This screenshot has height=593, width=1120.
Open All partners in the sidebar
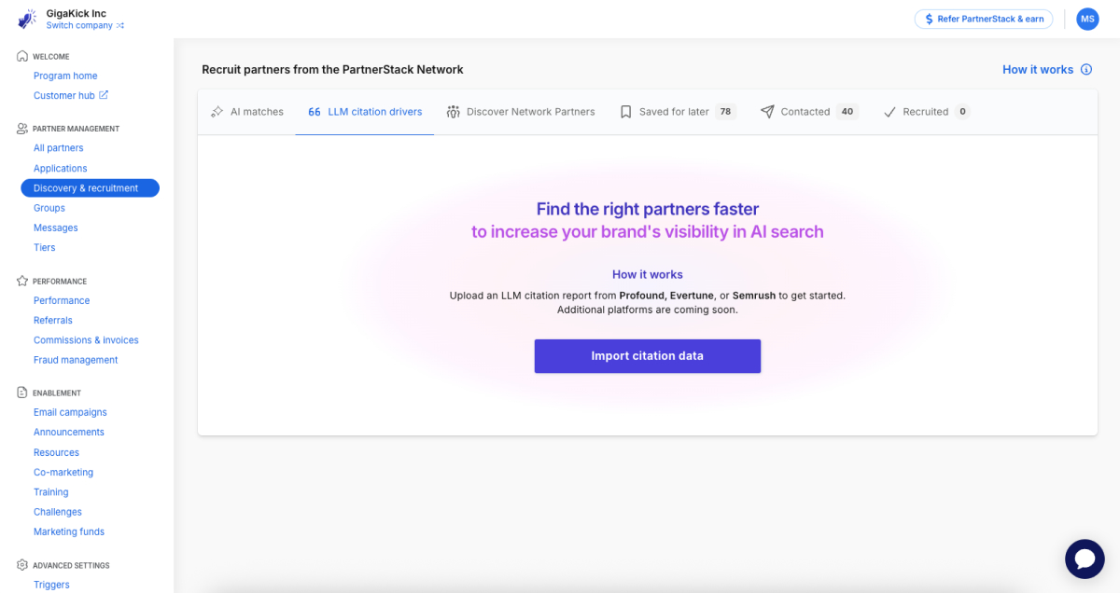(x=59, y=148)
